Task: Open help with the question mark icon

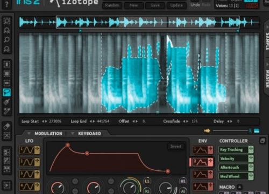Action: pos(6,4)
